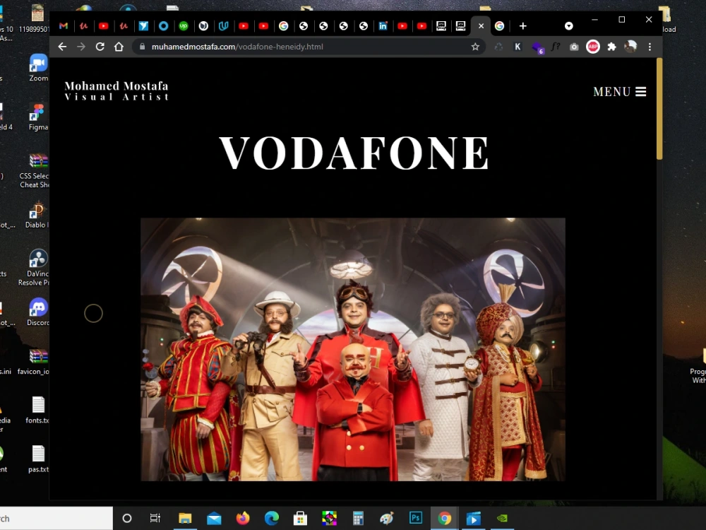706x530 pixels.
Task: Click the browser forward arrow
Action: tap(81, 47)
